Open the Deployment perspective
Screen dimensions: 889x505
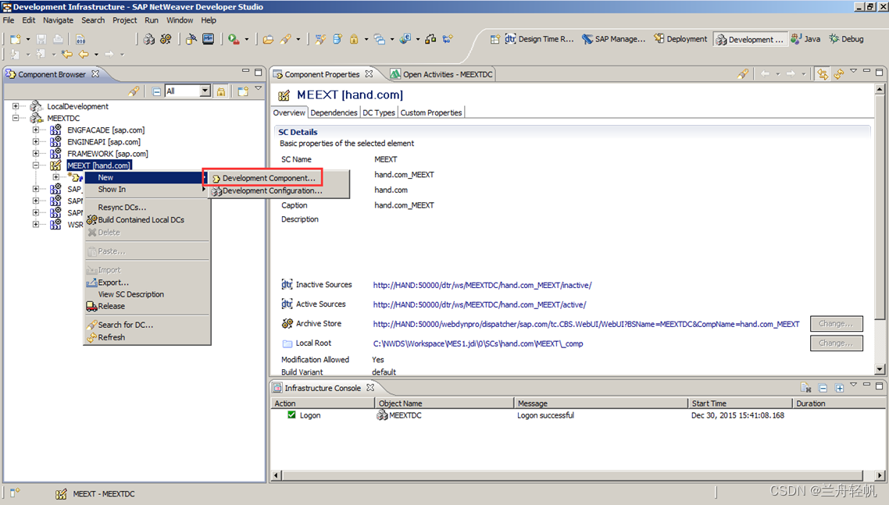[x=680, y=39]
